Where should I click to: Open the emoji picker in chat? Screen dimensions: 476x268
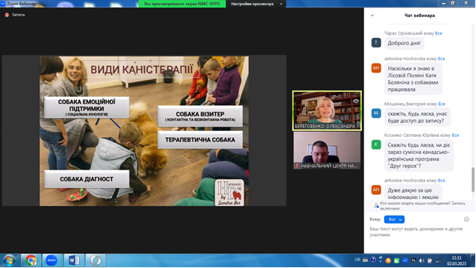466,219
